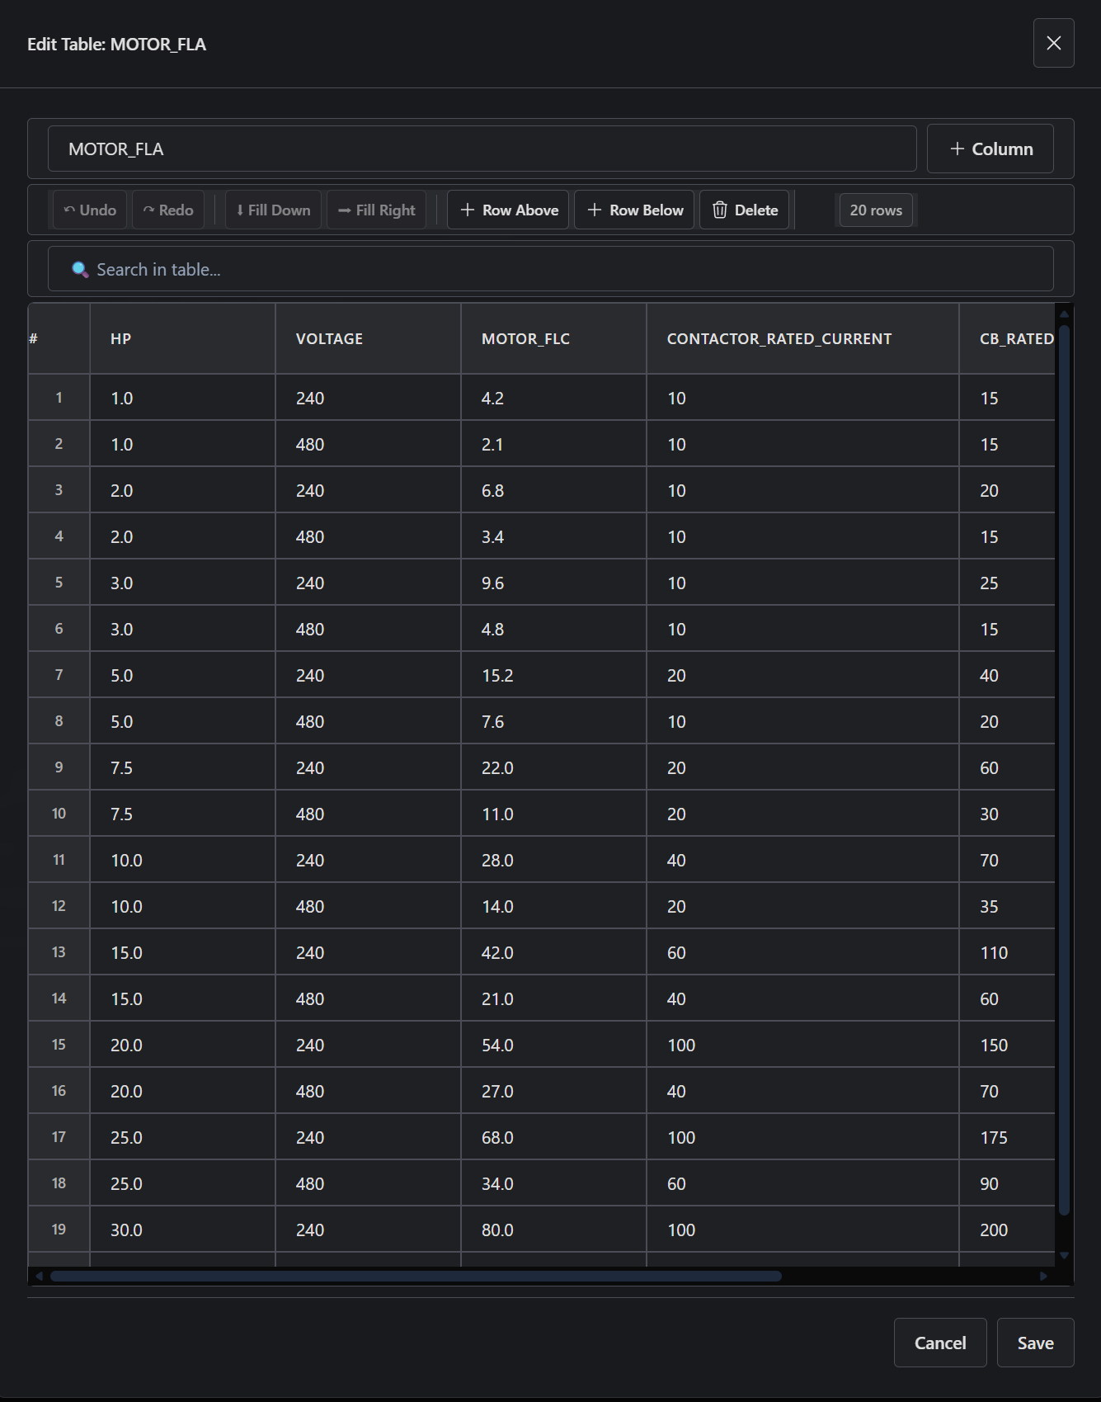Click MOTOR_FLC cell 2.1

(553, 444)
